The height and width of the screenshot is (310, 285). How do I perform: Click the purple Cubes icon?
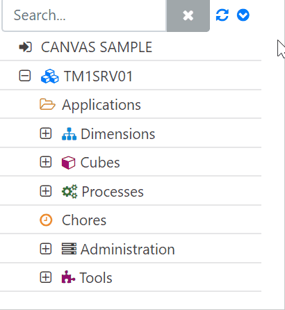pyautogui.click(x=68, y=163)
